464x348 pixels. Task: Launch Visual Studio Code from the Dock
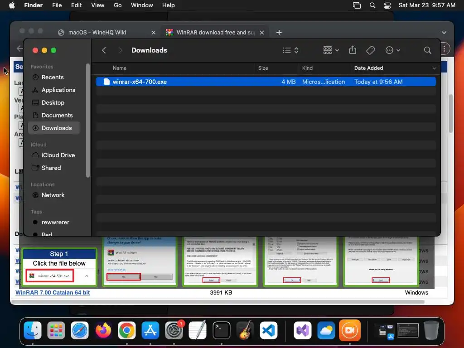269,330
